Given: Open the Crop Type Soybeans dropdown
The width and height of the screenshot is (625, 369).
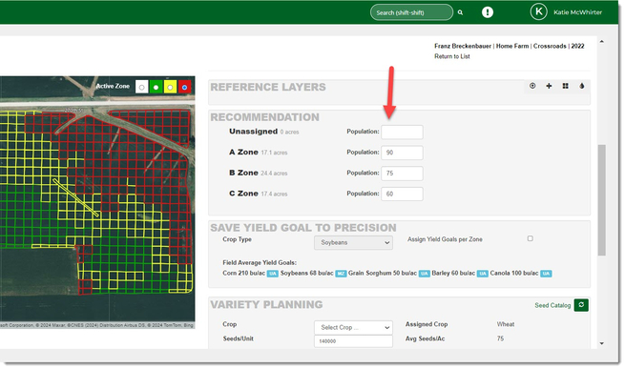Looking at the screenshot, I should pos(353,243).
